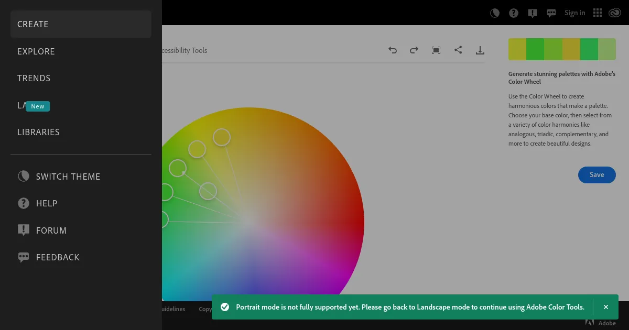Open the Adobe apps grid
629x330 pixels.
tap(597, 13)
